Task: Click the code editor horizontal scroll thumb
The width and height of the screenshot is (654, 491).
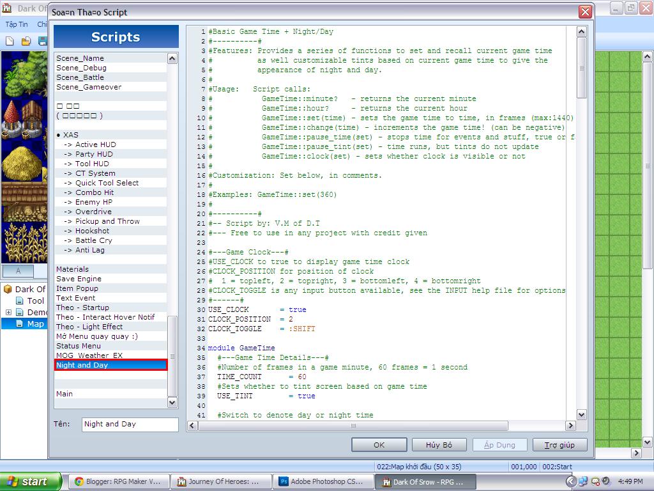Action: (353, 425)
